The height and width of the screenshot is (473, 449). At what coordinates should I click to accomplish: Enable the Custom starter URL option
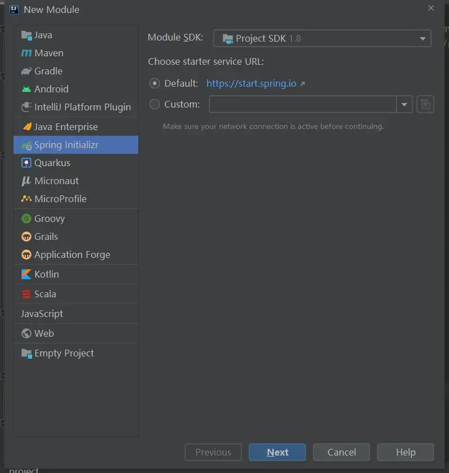coord(155,104)
